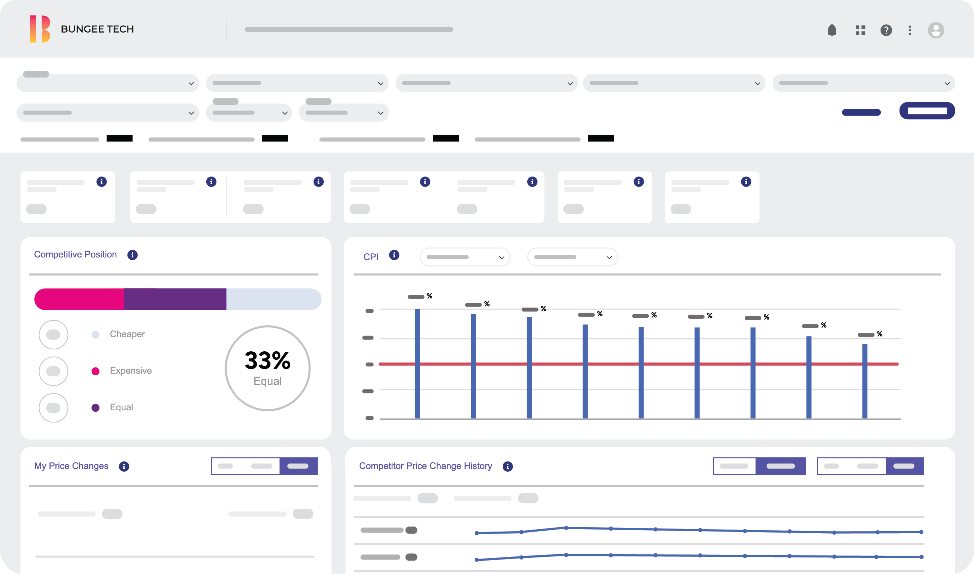This screenshot has width=974, height=574.
Task: Click the info icon on the first summary card
Action: click(101, 182)
